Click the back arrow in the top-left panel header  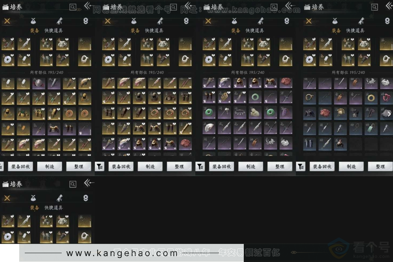(x=88, y=6)
